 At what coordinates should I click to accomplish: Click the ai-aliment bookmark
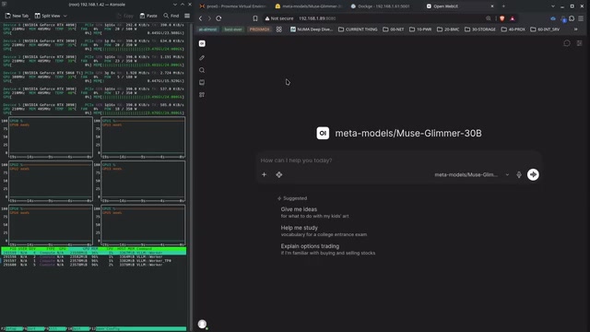point(207,30)
